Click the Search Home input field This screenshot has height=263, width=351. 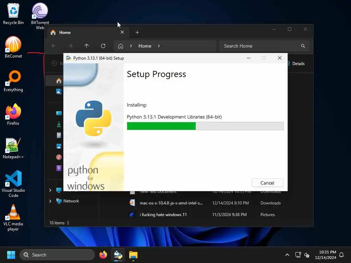[x=264, y=46]
